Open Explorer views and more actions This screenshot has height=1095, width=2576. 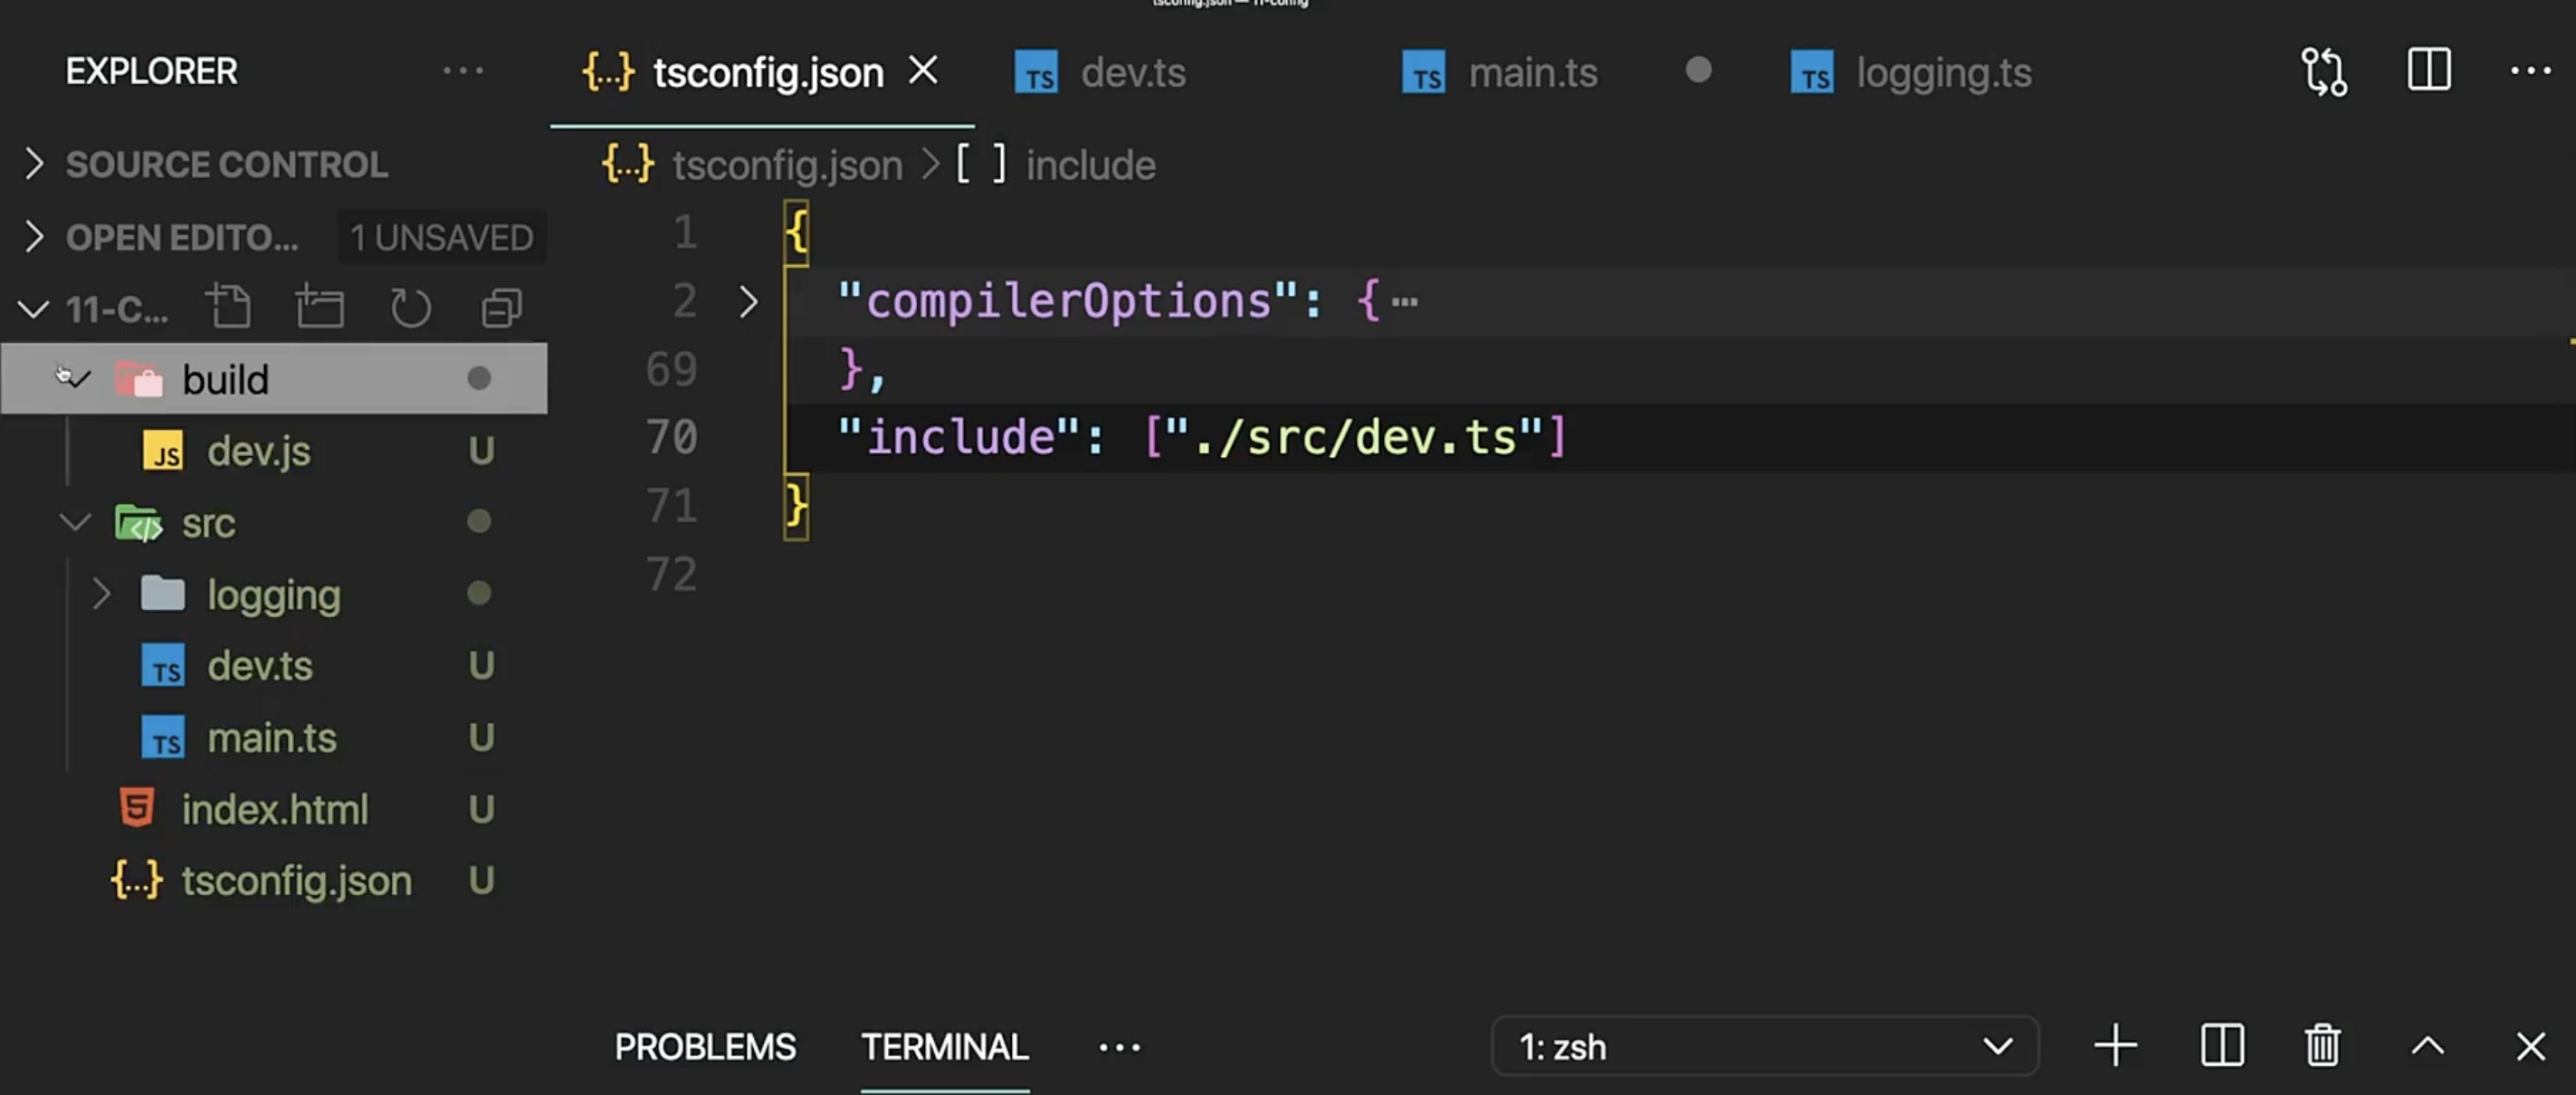point(463,70)
